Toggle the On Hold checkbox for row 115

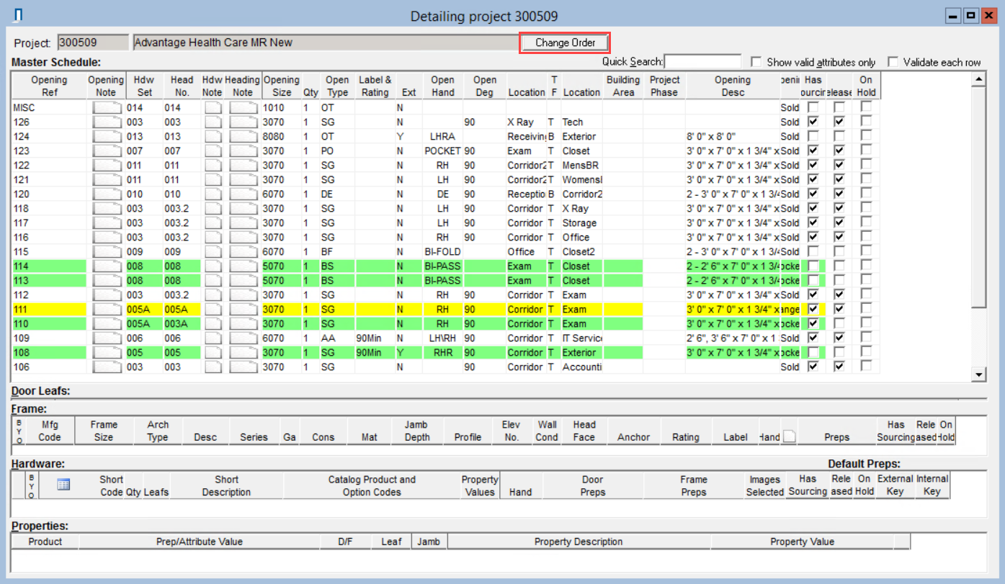(866, 252)
